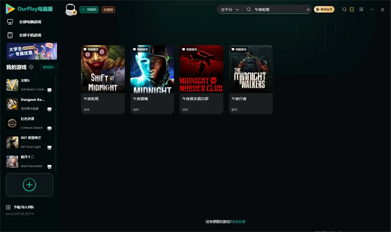The width and height of the screenshot is (391, 232).
Task: Open the user avatar profile
Action: [x=70, y=10]
